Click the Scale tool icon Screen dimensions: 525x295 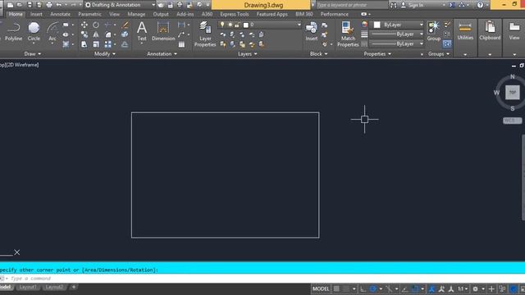pos(96,44)
